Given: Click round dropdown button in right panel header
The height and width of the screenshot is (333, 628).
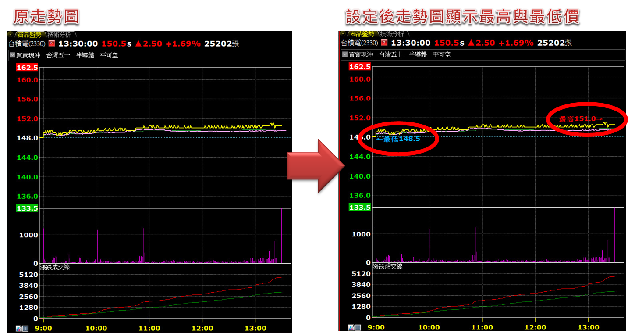Looking at the screenshot, I should tap(344, 34).
